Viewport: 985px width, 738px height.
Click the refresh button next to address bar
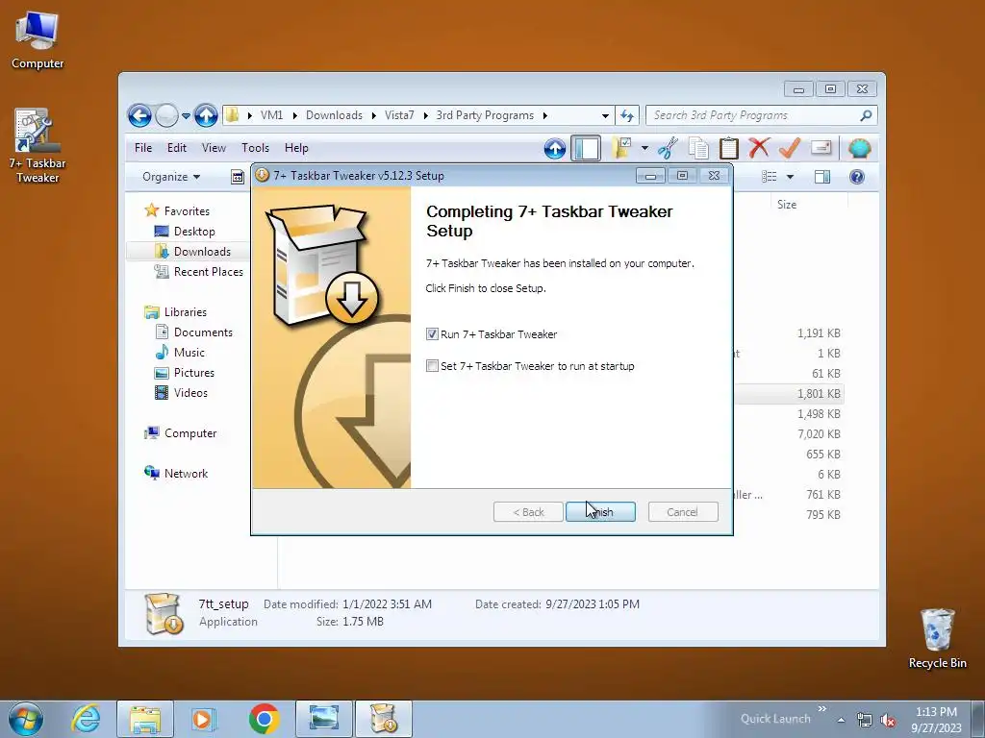pyautogui.click(x=627, y=115)
